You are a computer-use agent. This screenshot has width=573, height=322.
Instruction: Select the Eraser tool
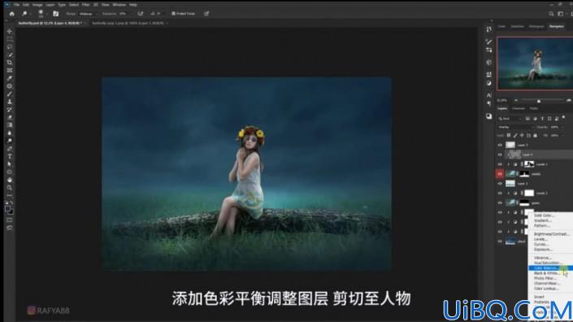10,117
